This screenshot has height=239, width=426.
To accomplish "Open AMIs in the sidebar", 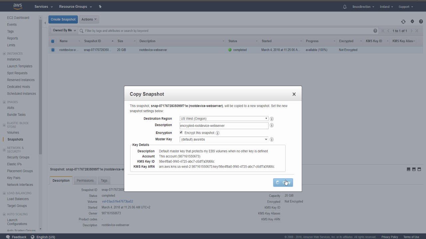I will click(11, 108).
